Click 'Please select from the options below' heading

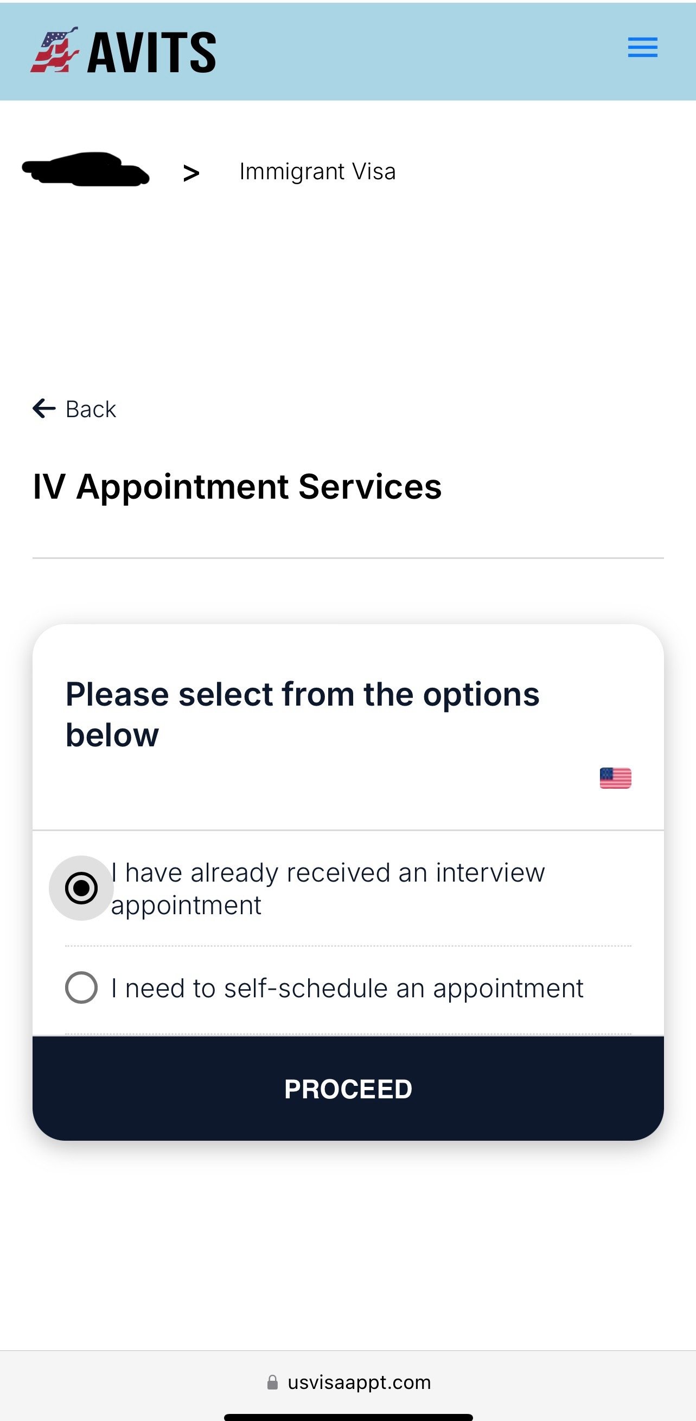pyautogui.click(x=302, y=714)
